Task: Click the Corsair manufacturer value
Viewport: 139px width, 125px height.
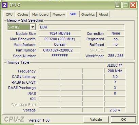Action: click(60, 44)
